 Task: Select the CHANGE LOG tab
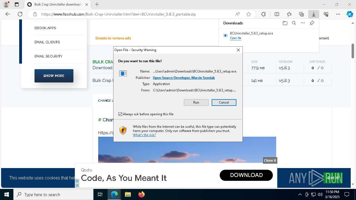(106, 101)
